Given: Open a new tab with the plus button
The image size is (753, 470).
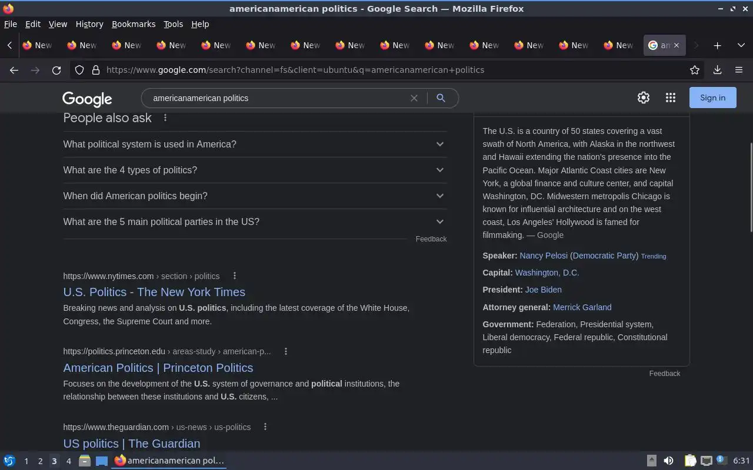Looking at the screenshot, I should tap(717, 45).
